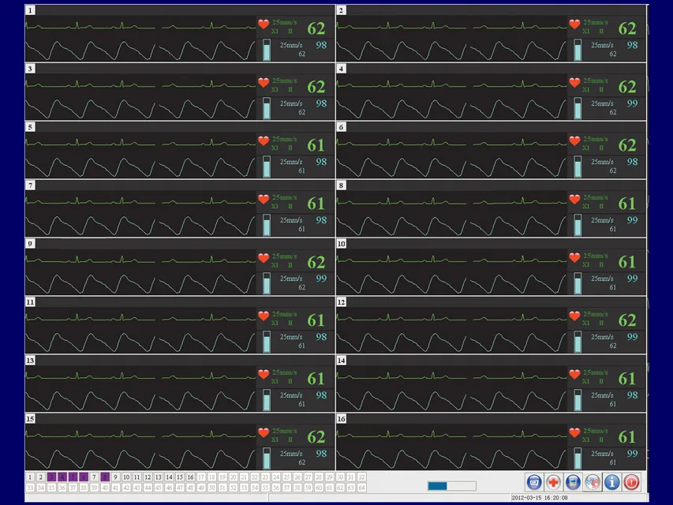Click the pleth waveform in bed 5 panel

(x=140, y=167)
